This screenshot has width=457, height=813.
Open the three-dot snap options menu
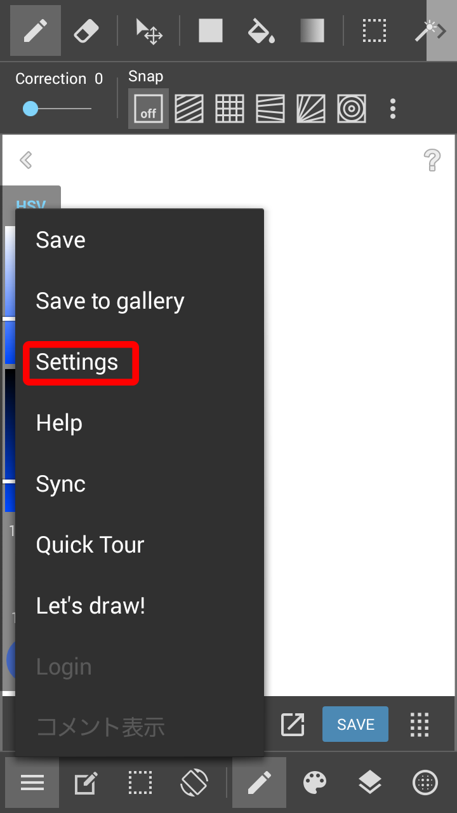pyautogui.click(x=393, y=109)
